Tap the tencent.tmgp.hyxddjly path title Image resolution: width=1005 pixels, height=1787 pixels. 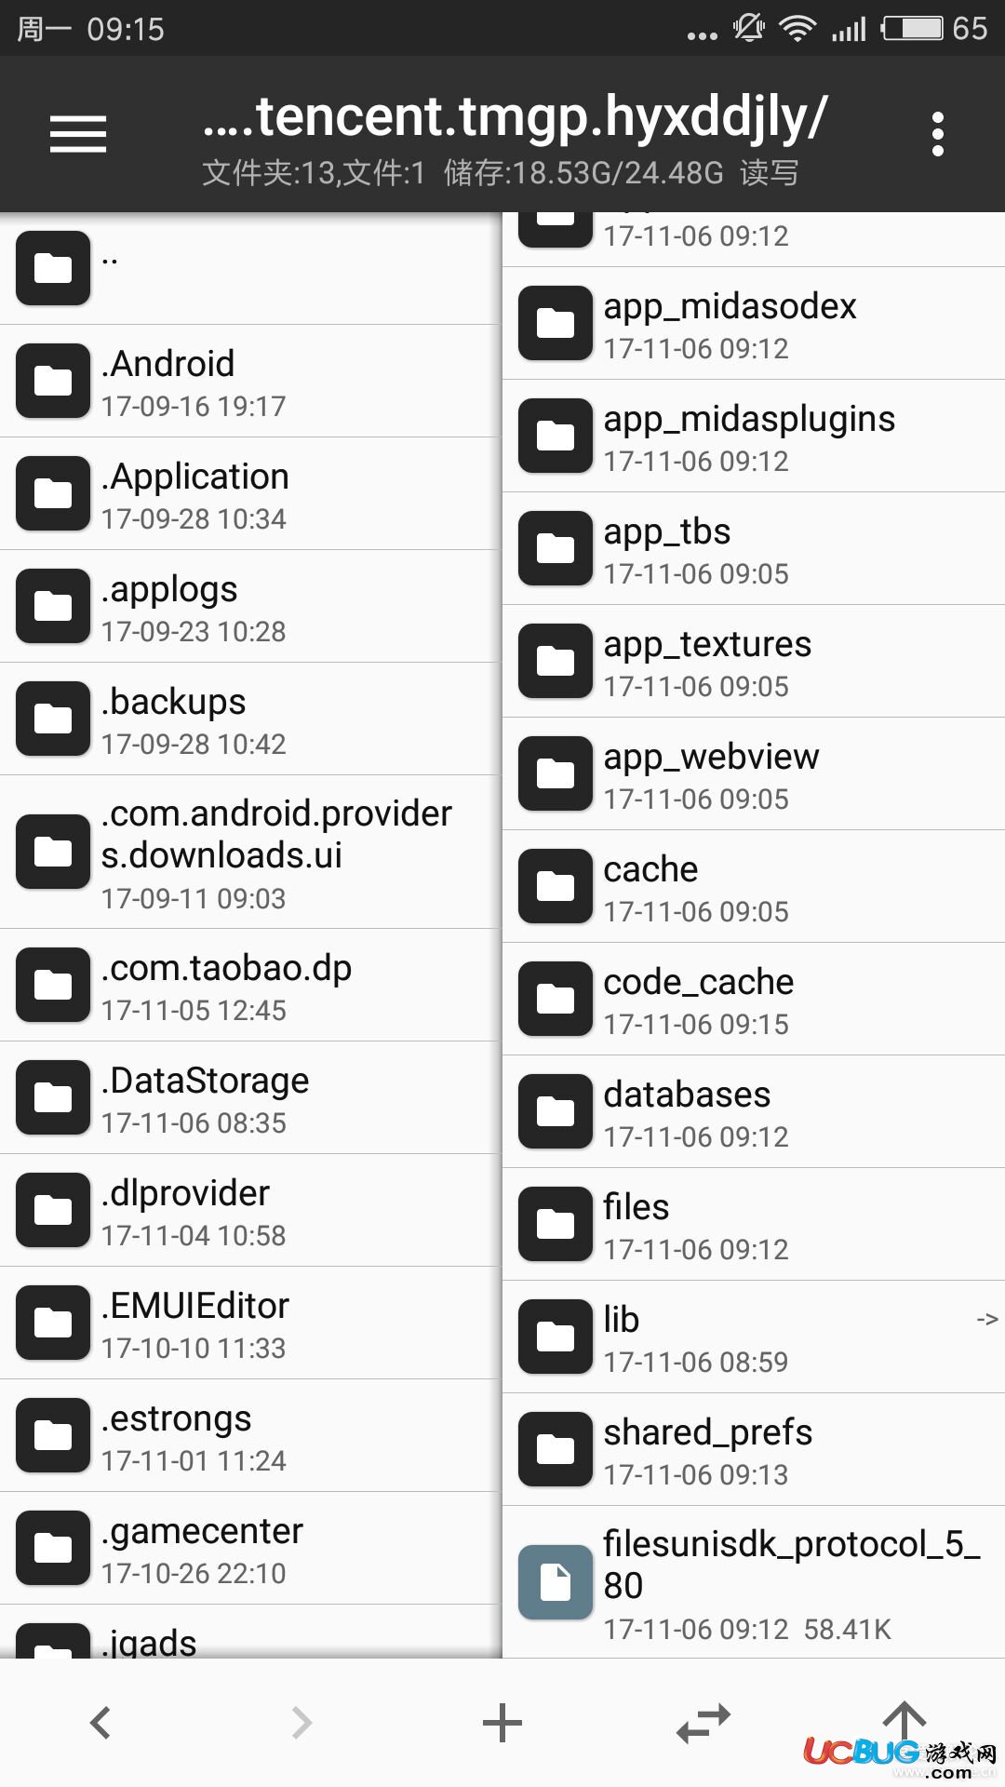click(515, 117)
